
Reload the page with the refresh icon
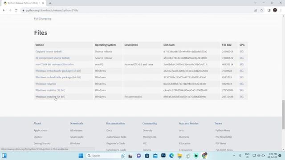(16, 10)
